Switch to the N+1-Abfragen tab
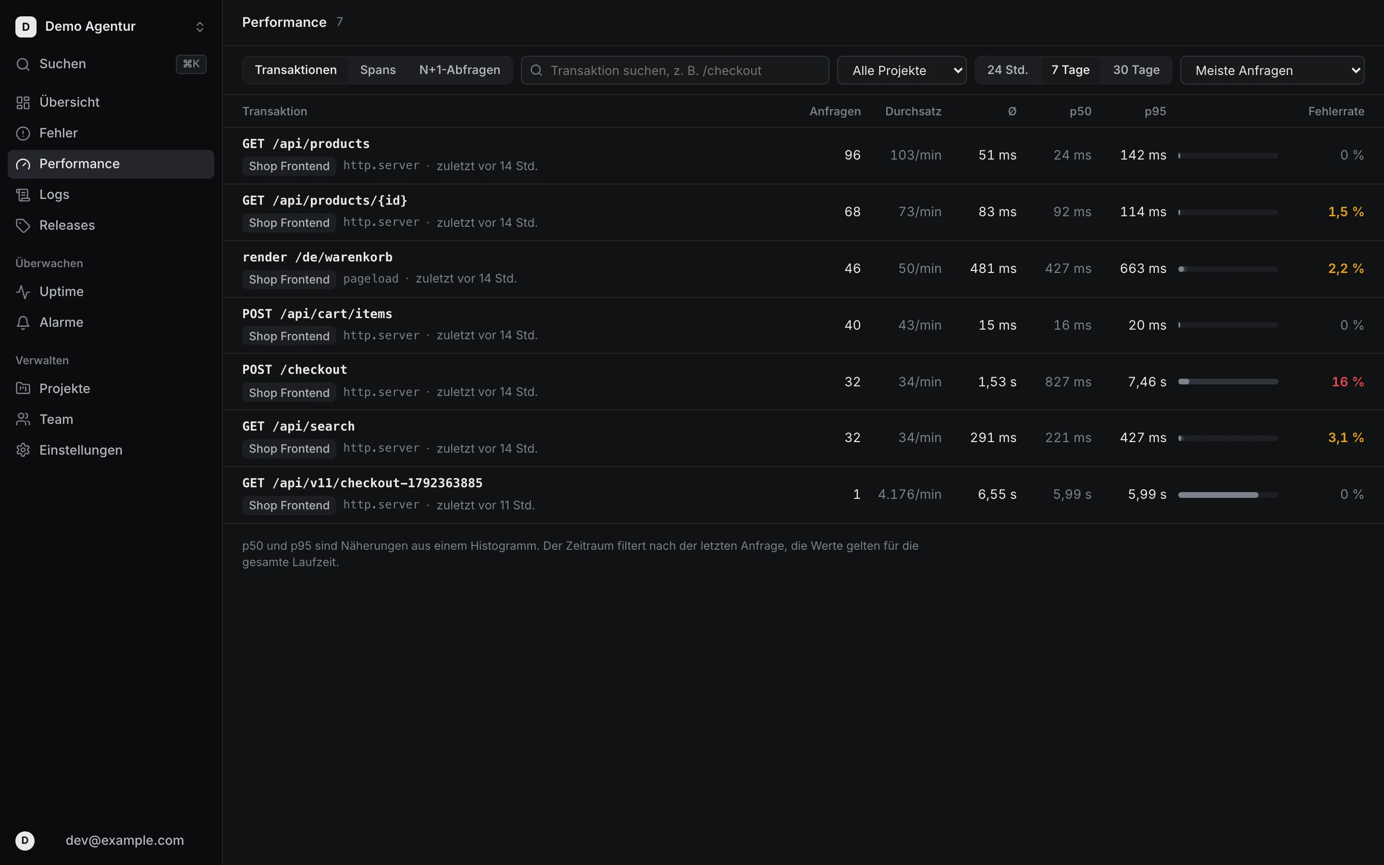Screen dimensions: 1384x865 [459, 70]
